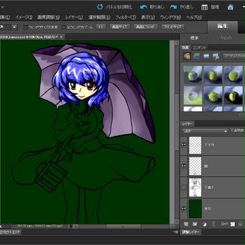Click the home icon in top bar
245x245 pixels.
pos(231,7)
